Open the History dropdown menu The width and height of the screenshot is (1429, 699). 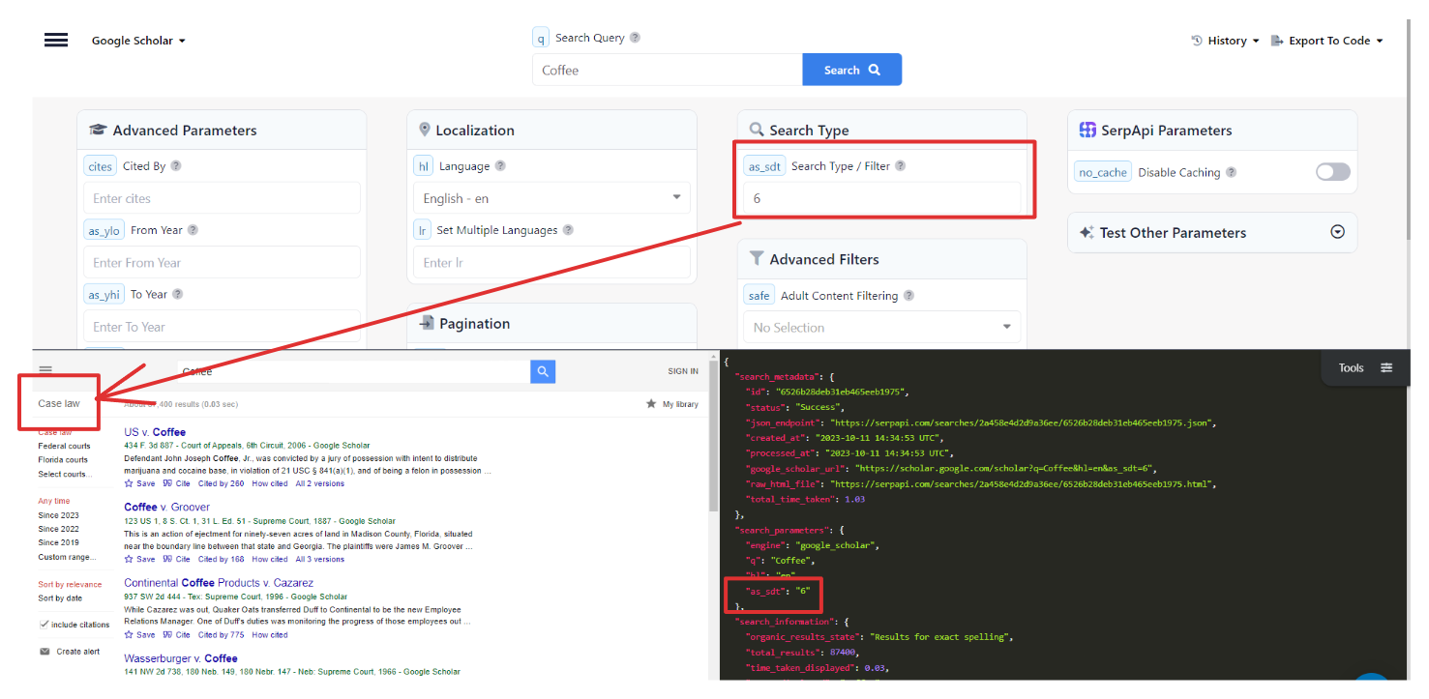[x=1225, y=41]
